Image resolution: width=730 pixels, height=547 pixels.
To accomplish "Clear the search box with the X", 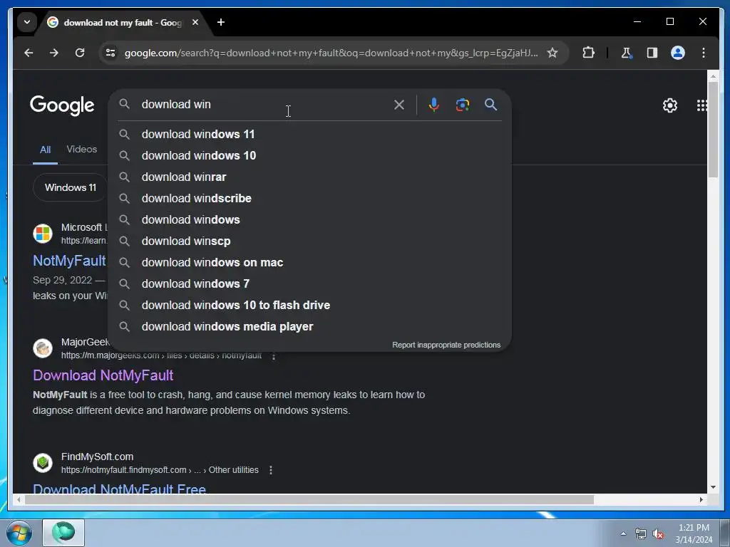I will click(399, 105).
